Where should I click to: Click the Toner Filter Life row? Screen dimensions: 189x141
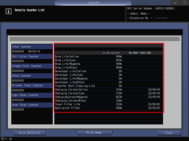click(109, 104)
